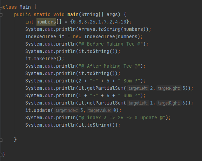The height and width of the screenshot is (161, 202).
Task: Click 'it.update(' method call
Action: click(39, 110)
